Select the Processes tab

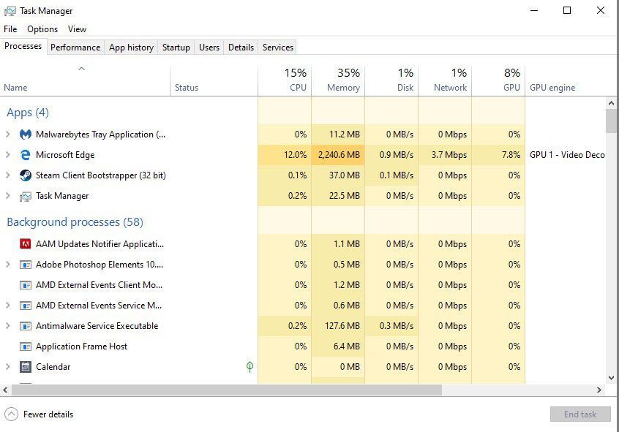(23, 46)
